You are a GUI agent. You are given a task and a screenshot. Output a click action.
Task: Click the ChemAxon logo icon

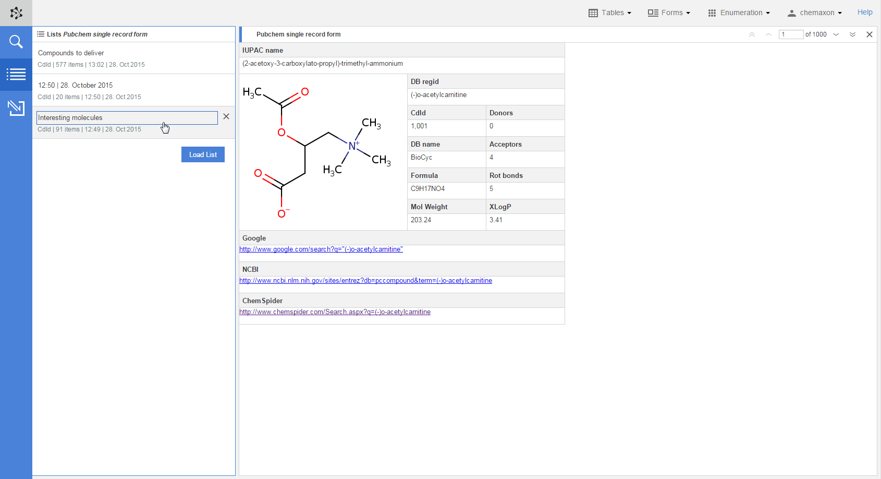pos(16,13)
